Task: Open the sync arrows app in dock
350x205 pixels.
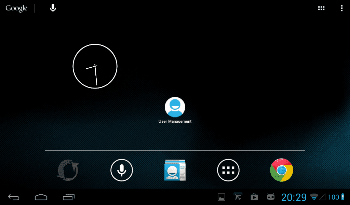Action: [x=68, y=170]
